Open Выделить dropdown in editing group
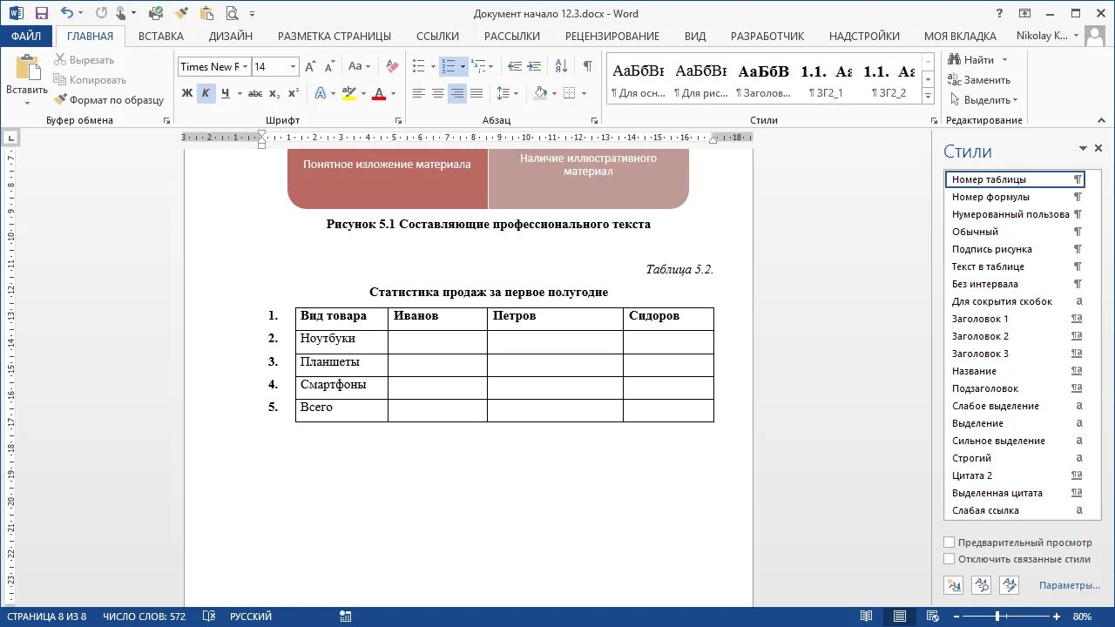 tap(984, 100)
